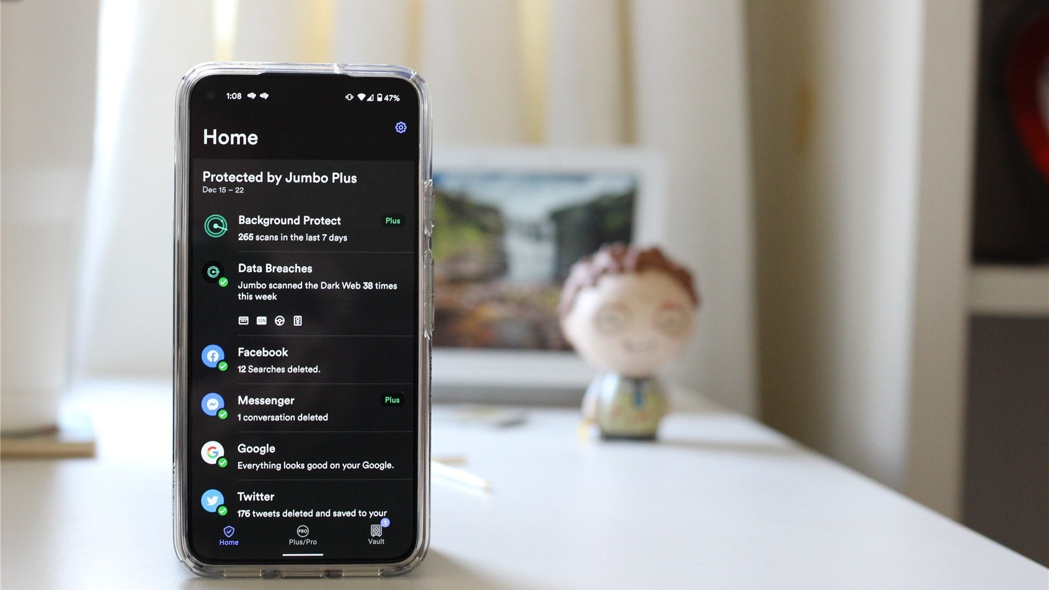Open Messenger Plus conversation details
Image resolution: width=1049 pixels, height=590 pixels.
click(x=303, y=407)
